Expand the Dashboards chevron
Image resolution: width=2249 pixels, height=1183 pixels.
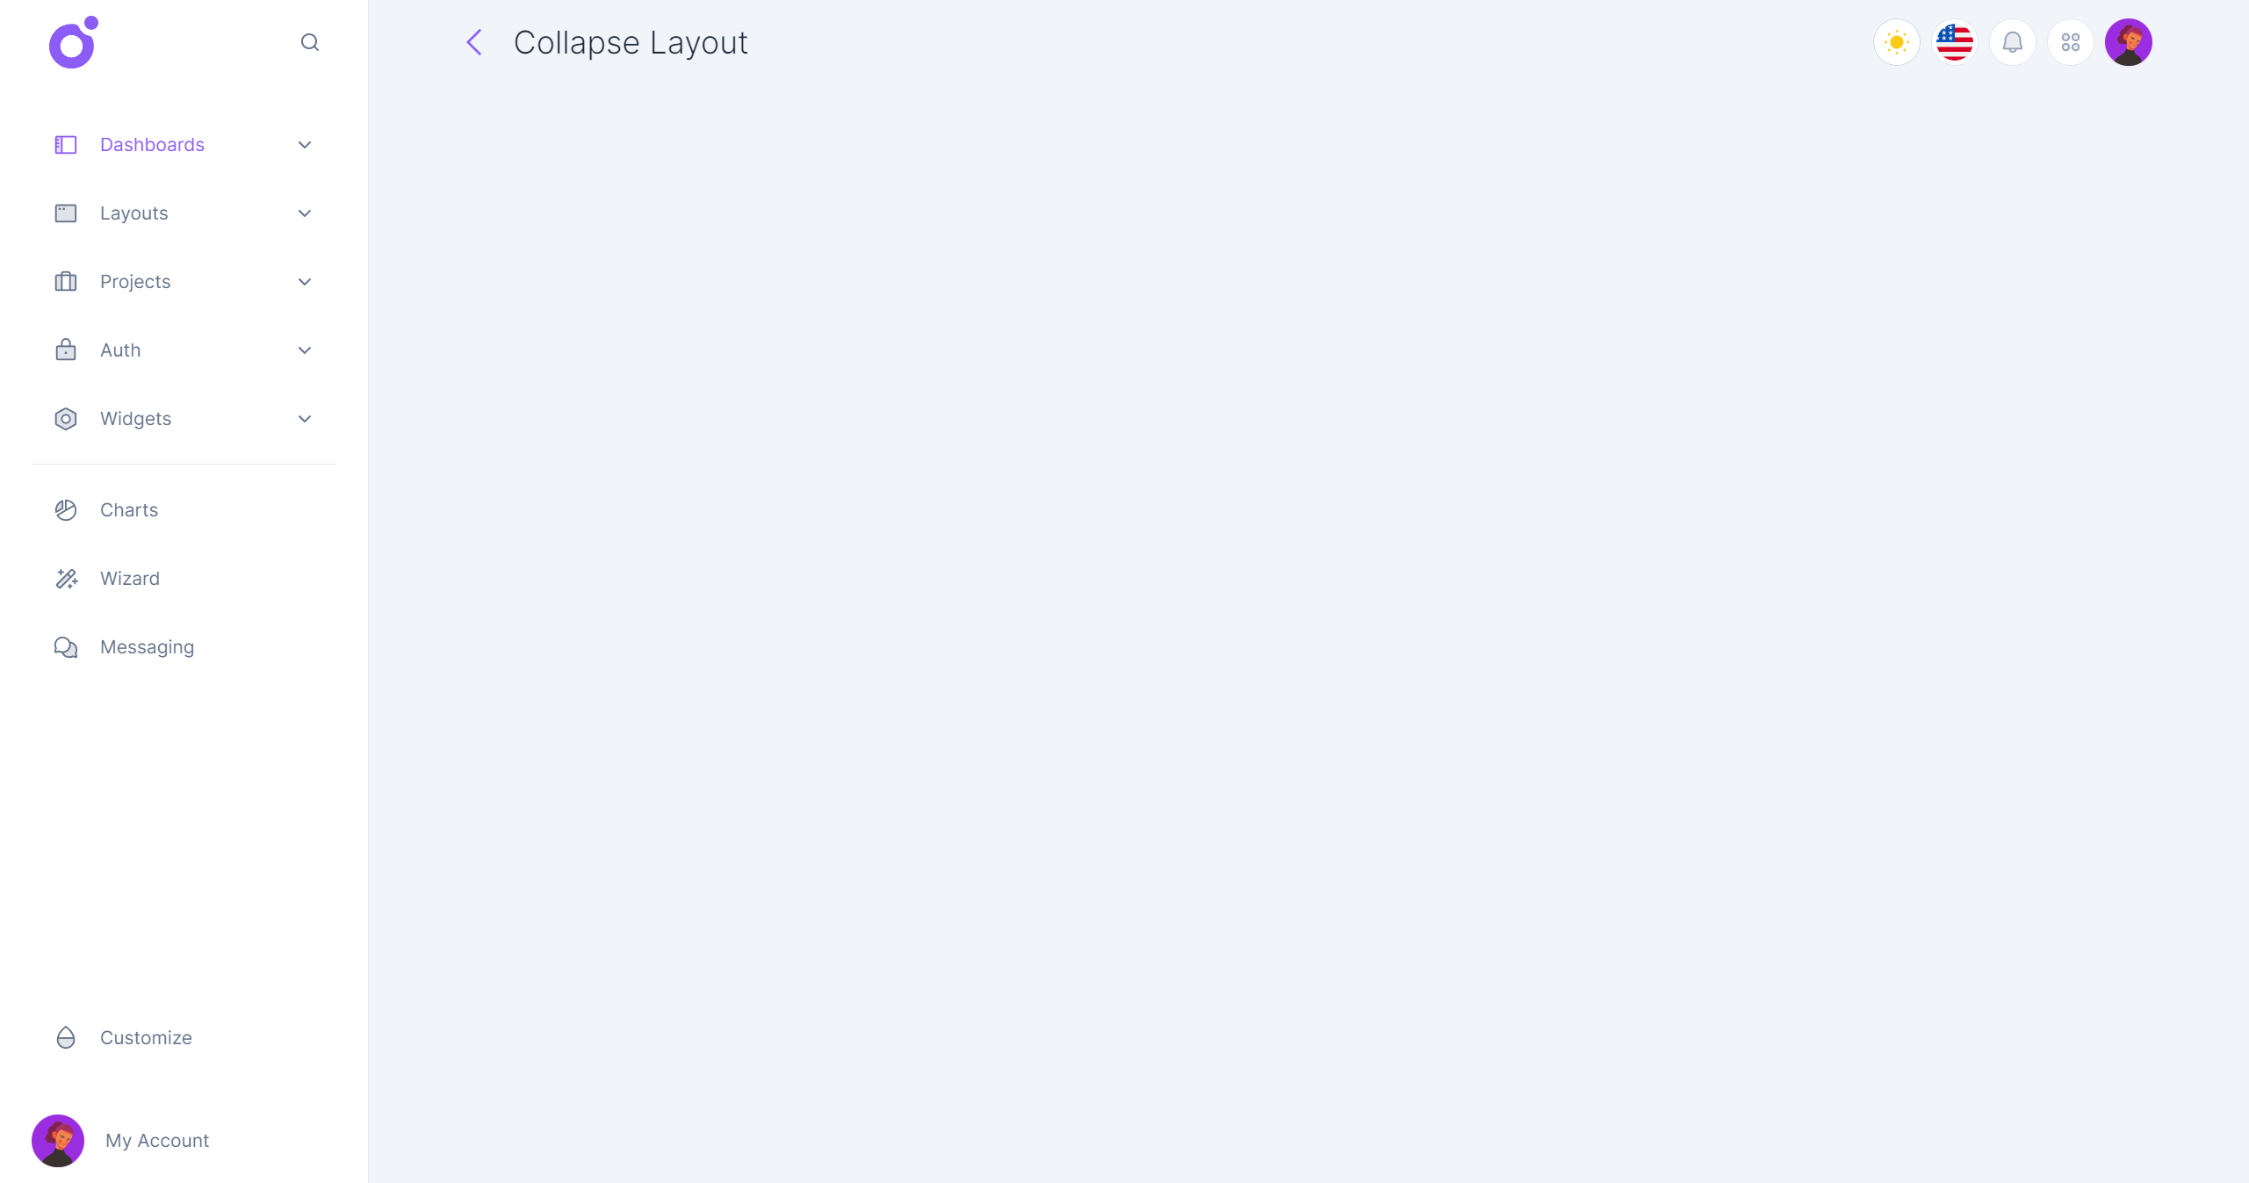pos(305,145)
